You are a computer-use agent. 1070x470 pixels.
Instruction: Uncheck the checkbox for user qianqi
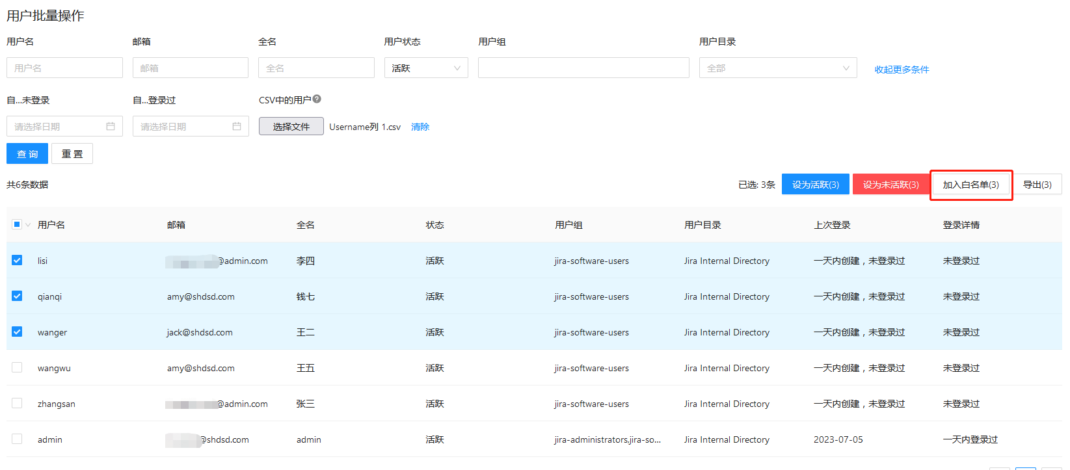17,296
